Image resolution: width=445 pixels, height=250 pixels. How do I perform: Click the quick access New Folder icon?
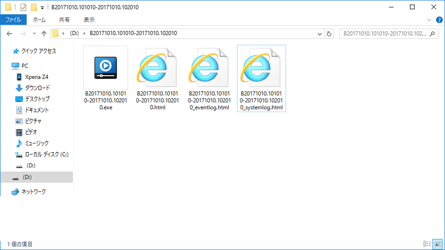click(34, 7)
